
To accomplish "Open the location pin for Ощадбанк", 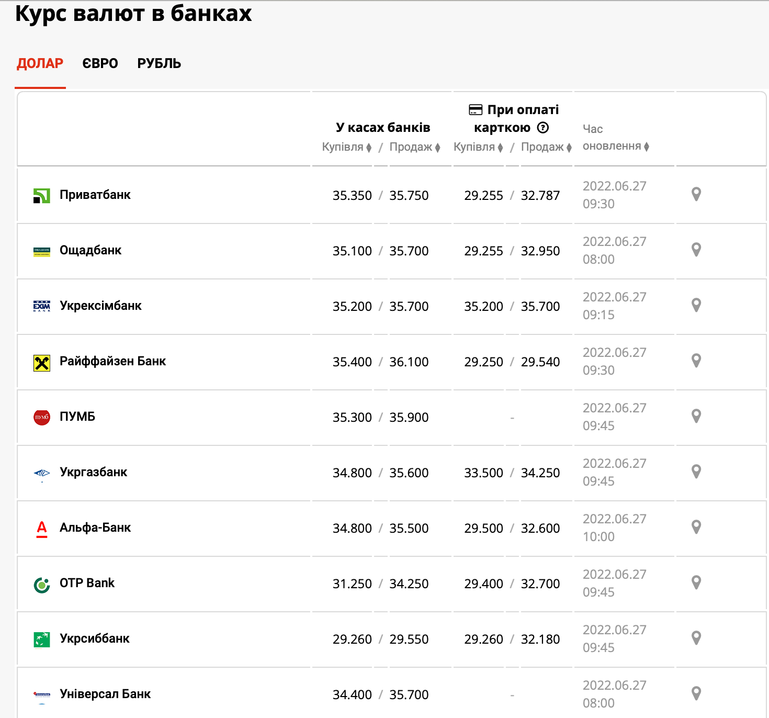I will 696,250.
